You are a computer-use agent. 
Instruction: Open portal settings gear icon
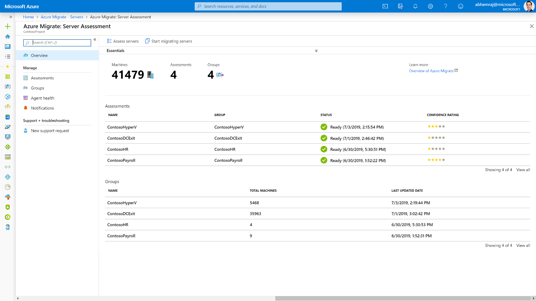[431, 6]
